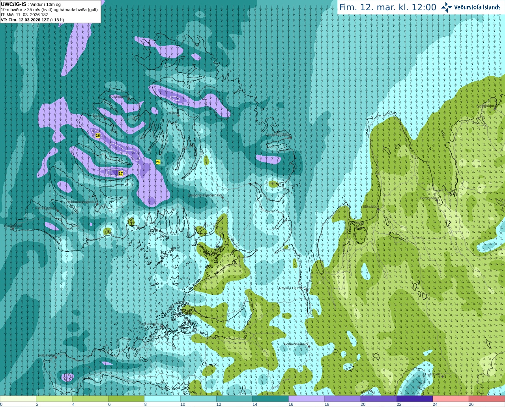Click the 14–16 m/s dark teal legend swatch
The image size is (505, 407).
(x=271, y=399)
